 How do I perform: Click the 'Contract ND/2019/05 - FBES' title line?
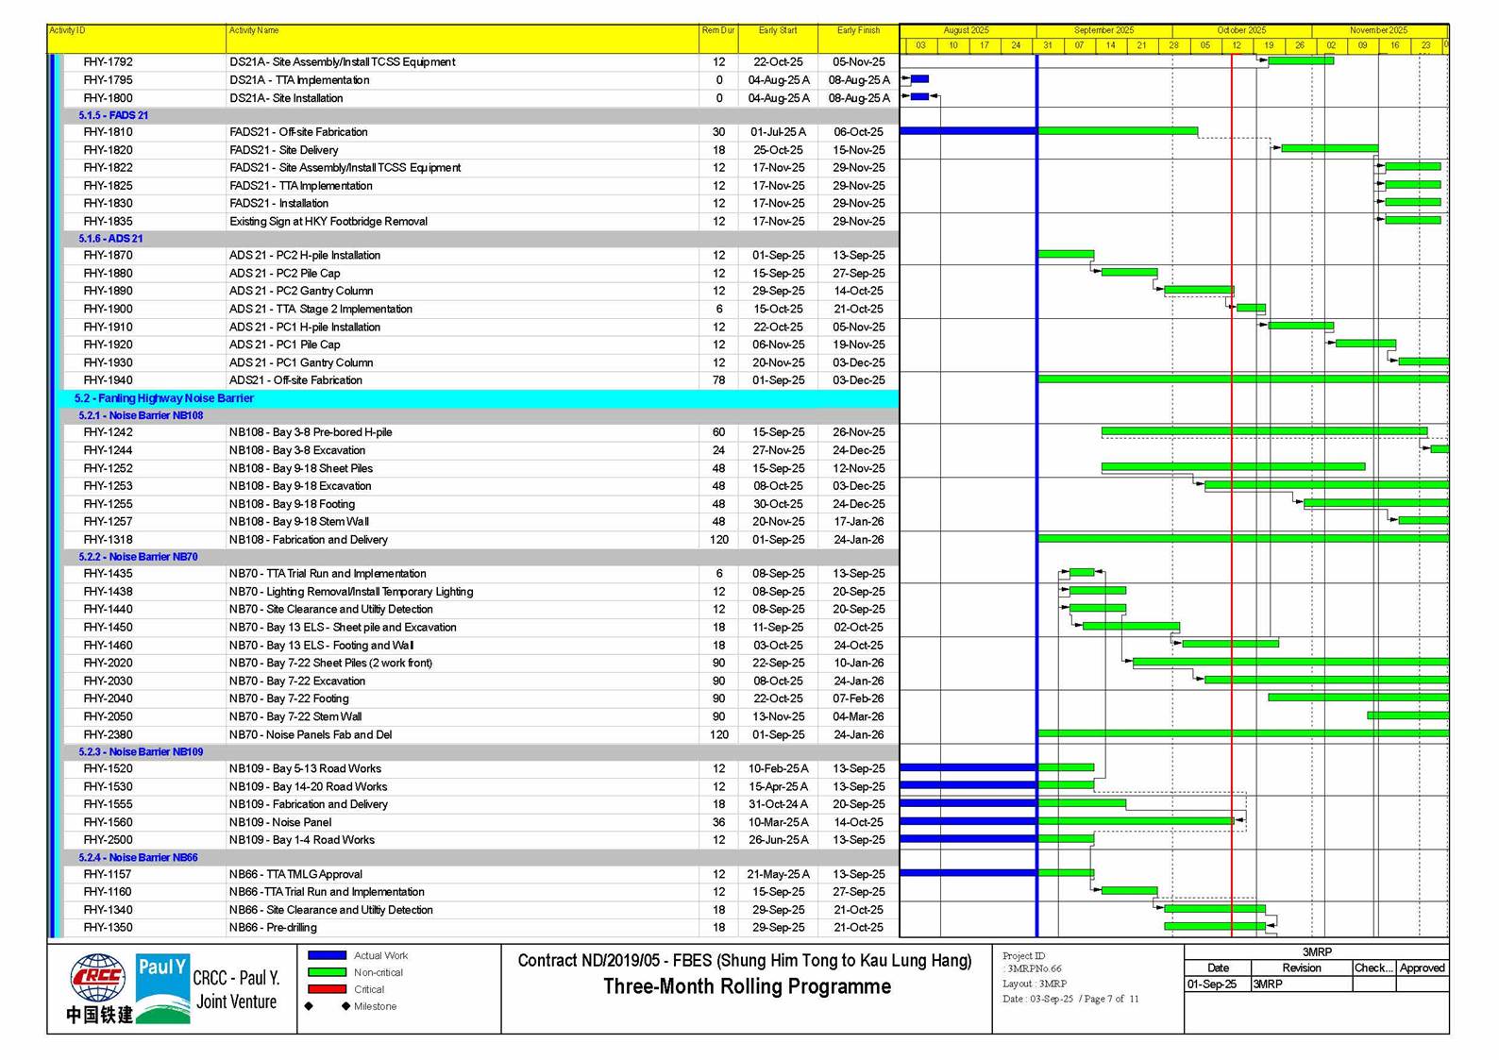tap(745, 961)
